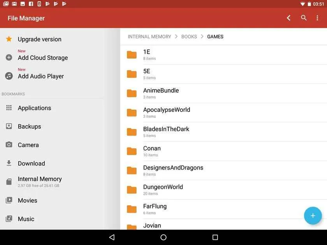
Task: Select the Upgrade version label
Action: tap(39, 39)
